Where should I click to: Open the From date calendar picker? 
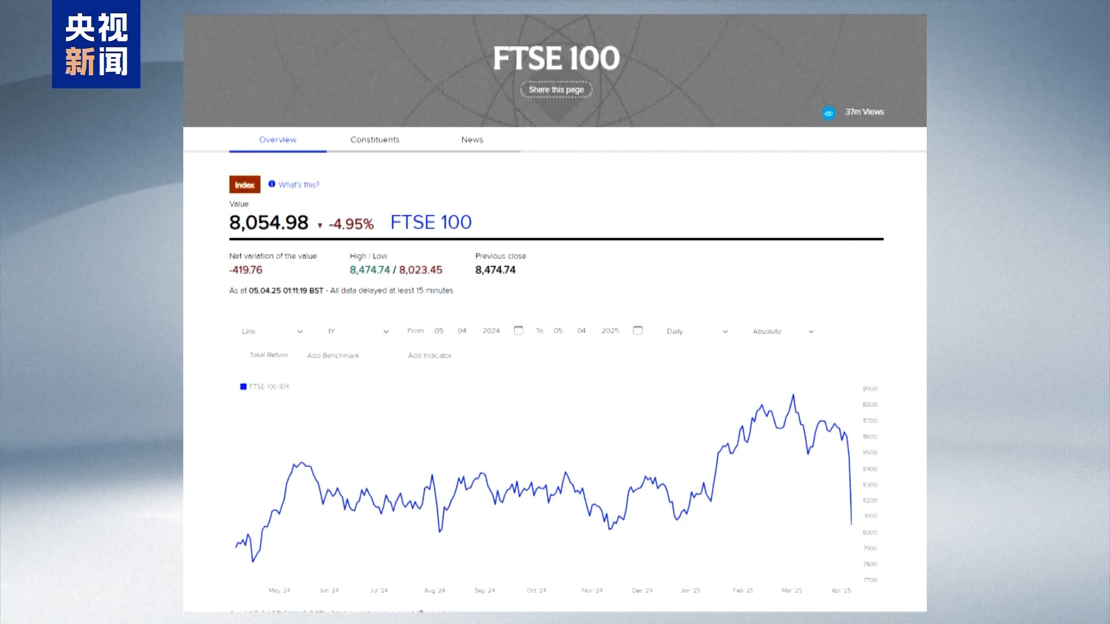[x=519, y=330]
